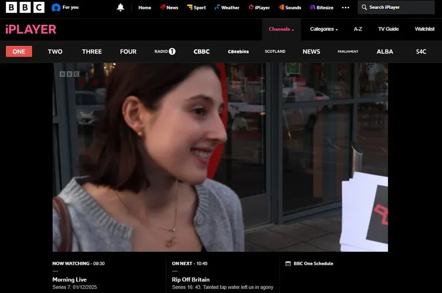Open the Sounds link text
Viewport: 442px width, 293px height.
[293, 8]
